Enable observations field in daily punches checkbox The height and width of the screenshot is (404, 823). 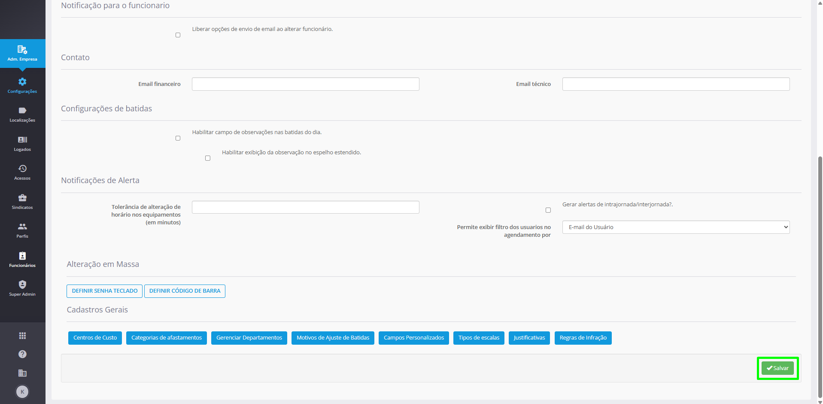point(178,138)
